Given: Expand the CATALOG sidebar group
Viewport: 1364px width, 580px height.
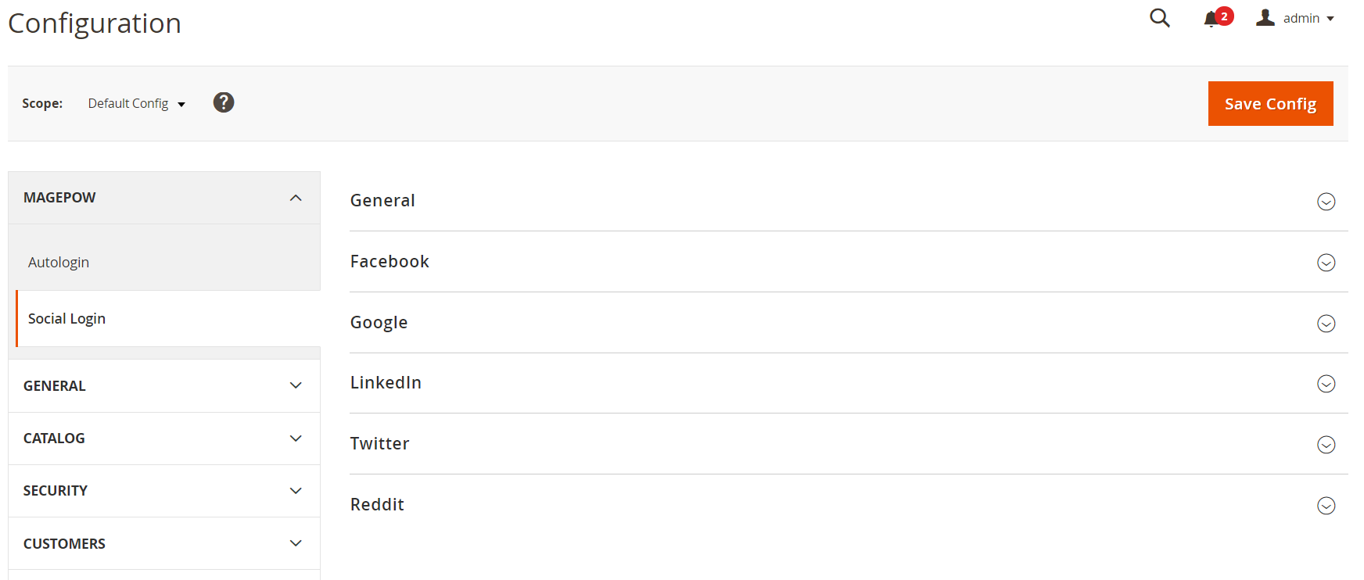Looking at the screenshot, I should (x=296, y=439).
